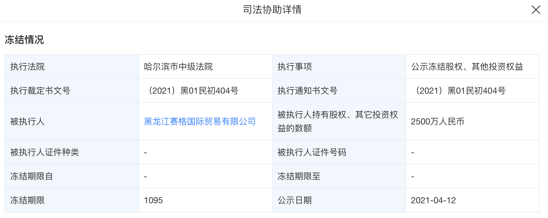548x218 pixels.
Task: Click the 被执行人证件种类 label cell
Action: coord(45,152)
